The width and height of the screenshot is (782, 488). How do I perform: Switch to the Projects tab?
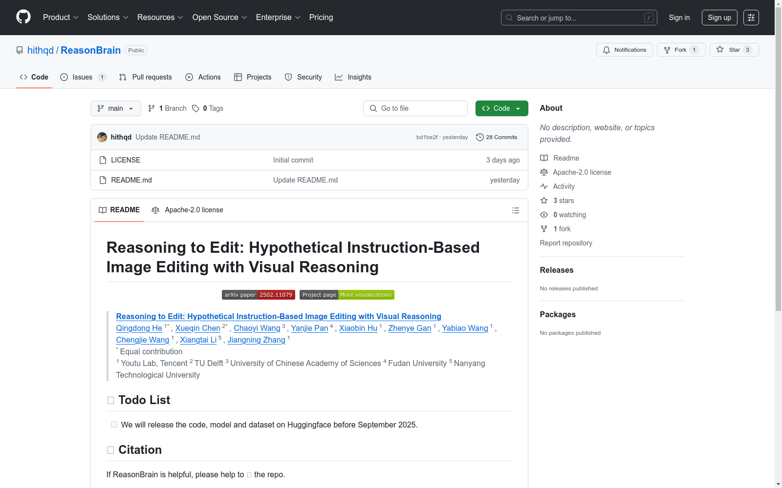253,77
